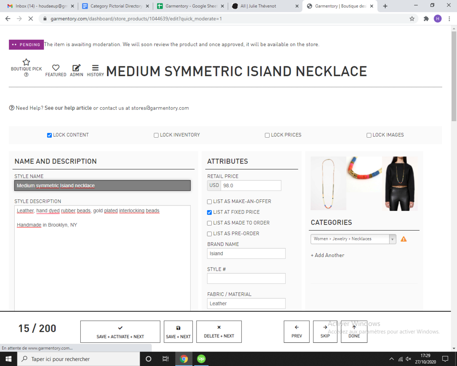Image resolution: width=457 pixels, height=366 pixels.
Task: Select the model wearing necklace thumbnail
Action: point(400,183)
